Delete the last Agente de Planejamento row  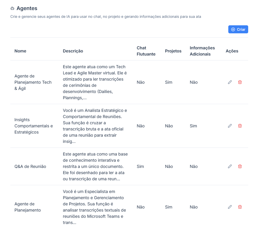coord(240,207)
